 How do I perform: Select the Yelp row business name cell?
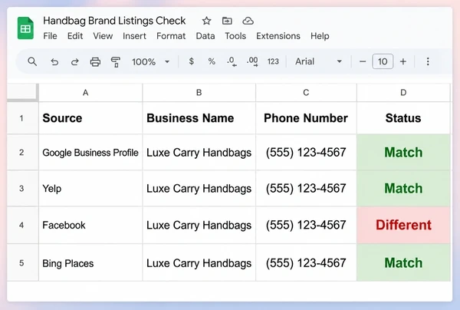pyautogui.click(x=199, y=189)
